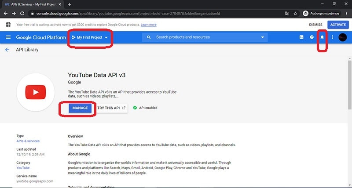Open the help question mark icon

click(x=312, y=37)
